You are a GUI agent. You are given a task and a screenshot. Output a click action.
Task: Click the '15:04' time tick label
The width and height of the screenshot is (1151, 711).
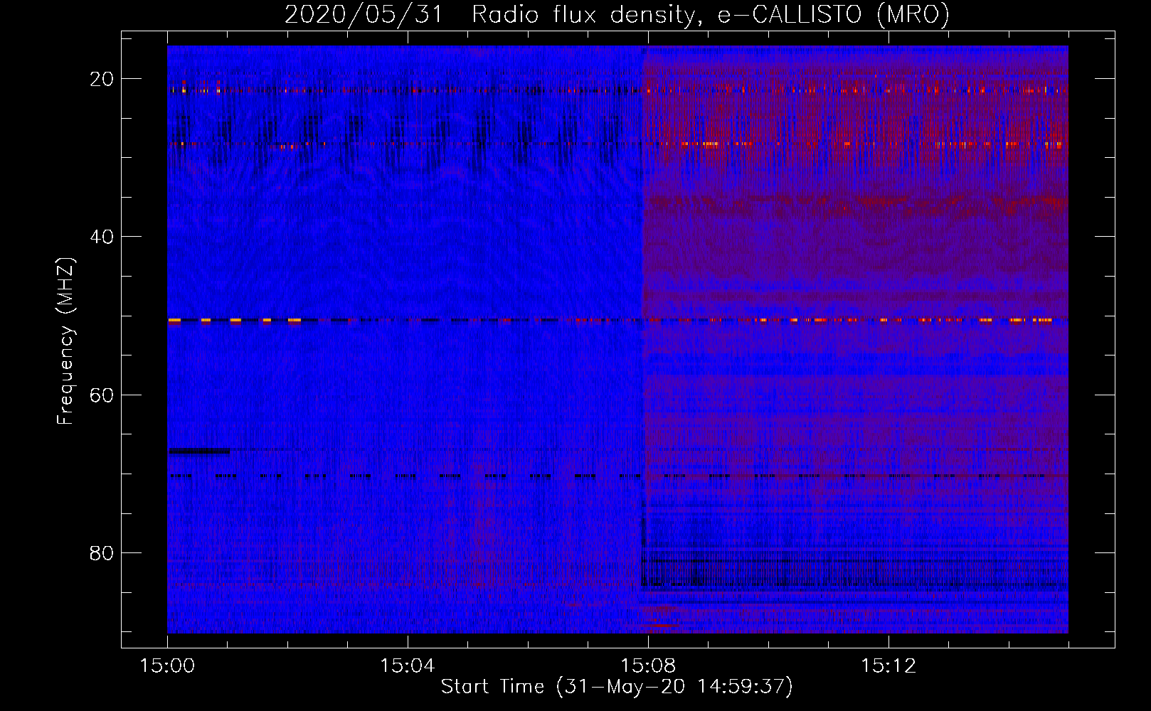click(x=408, y=666)
